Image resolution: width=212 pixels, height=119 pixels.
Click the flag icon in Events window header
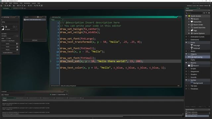pyautogui.click(x=38, y=17)
